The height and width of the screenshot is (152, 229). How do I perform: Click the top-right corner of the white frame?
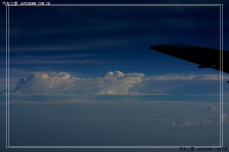222,5
